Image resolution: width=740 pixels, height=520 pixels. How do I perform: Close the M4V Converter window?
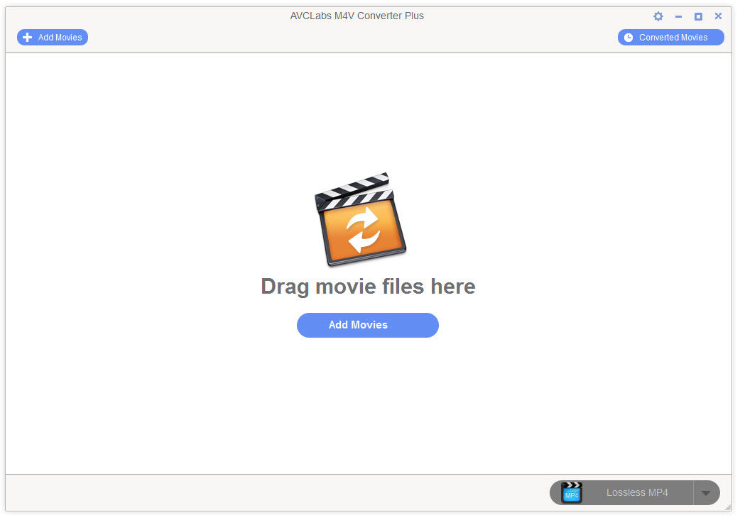tap(718, 16)
